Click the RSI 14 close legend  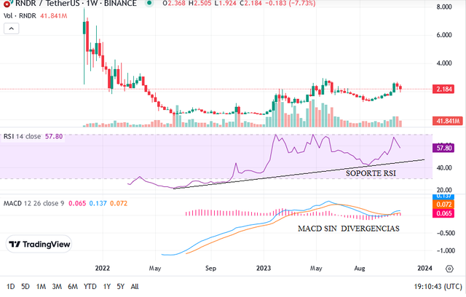22,137
